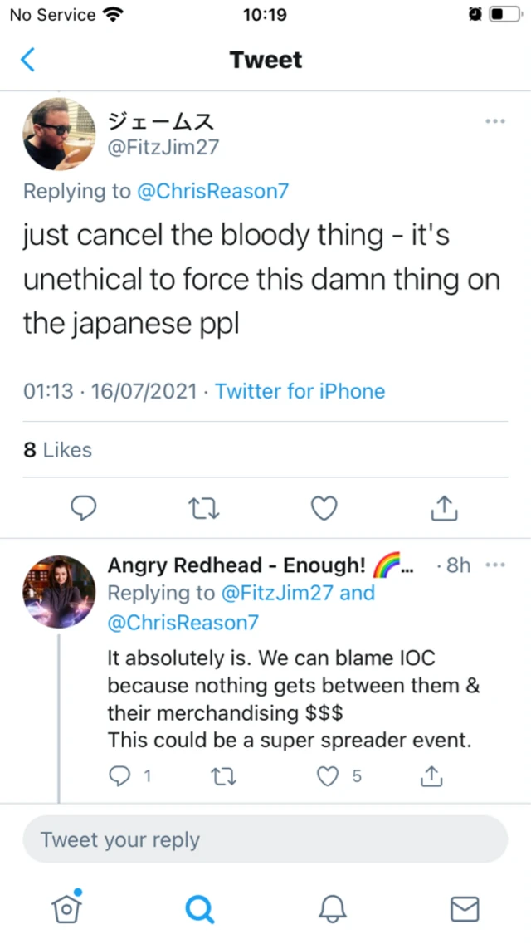Open more options for FitzJim27 tweet

pyautogui.click(x=495, y=121)
